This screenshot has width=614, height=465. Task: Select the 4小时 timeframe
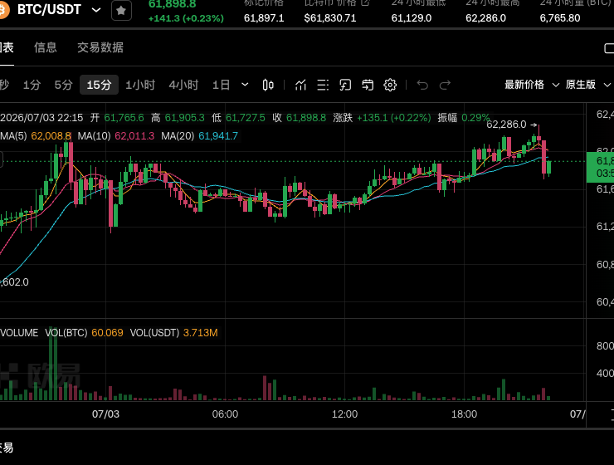click(183, 85)
